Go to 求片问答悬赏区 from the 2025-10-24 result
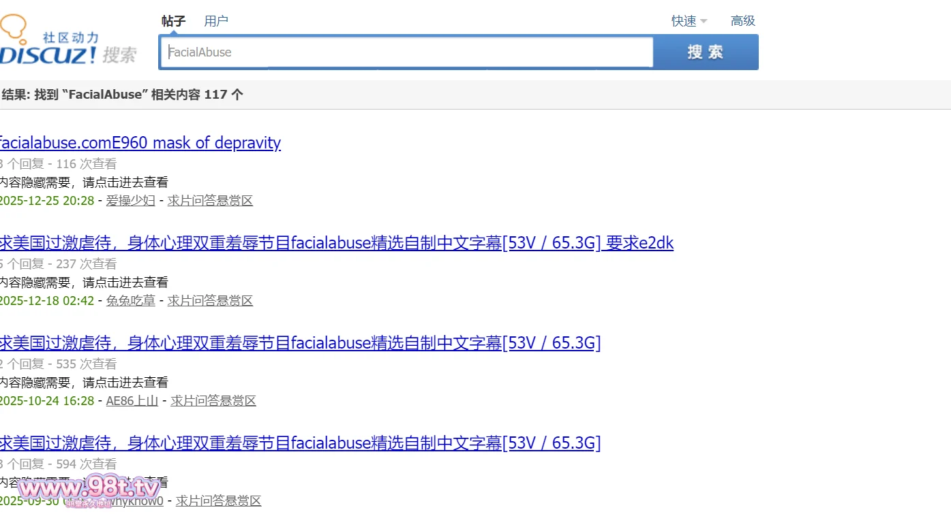Viewport: 951px width, 514px height. (213, 401)
